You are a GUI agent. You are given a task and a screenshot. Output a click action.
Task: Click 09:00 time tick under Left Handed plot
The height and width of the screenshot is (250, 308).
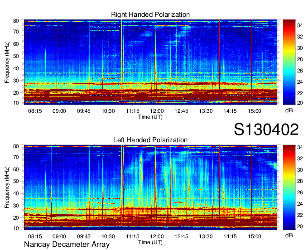coord(59,236)
